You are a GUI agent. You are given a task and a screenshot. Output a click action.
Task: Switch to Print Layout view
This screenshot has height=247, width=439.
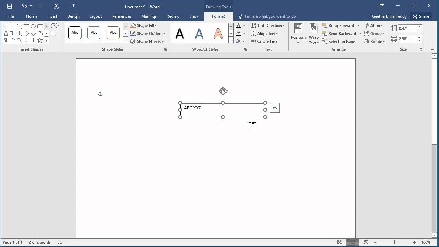point(353,242)
